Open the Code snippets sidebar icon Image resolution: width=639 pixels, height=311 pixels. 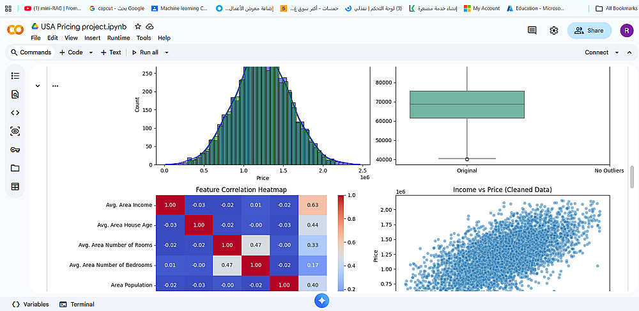coord(15,113)
